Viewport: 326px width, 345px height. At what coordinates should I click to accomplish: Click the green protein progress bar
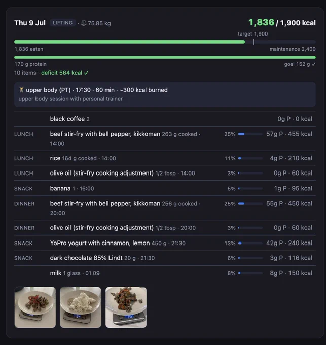[x=165, y=57]
